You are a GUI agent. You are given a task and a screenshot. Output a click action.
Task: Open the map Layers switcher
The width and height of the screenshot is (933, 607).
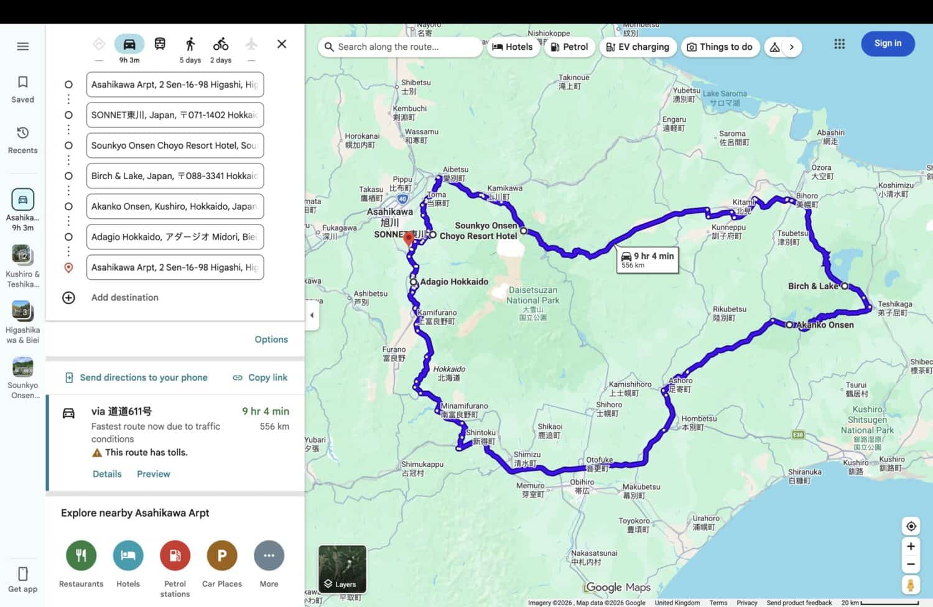tap(342, 568)
